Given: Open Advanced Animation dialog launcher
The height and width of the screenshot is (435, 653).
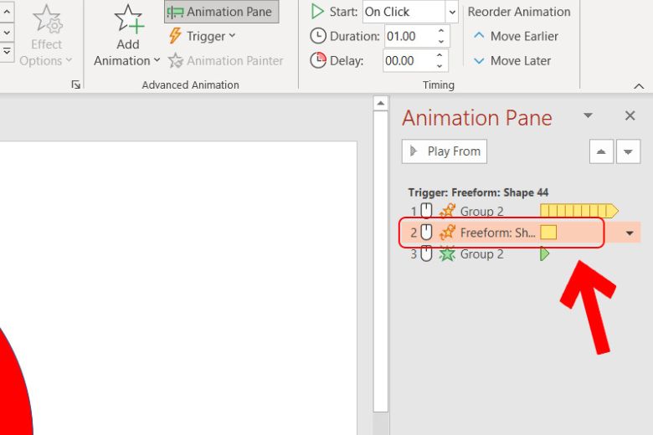Looking at the screenshot, I should click(76, 85).
